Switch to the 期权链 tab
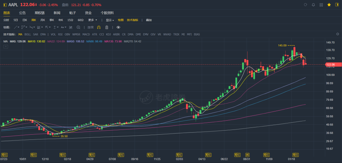 pyautogui.click(x=40, y=13)
